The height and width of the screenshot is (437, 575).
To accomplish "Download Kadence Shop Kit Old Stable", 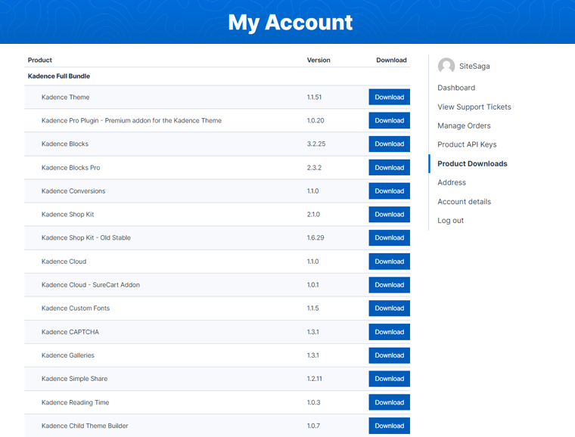I will (389, 237).
